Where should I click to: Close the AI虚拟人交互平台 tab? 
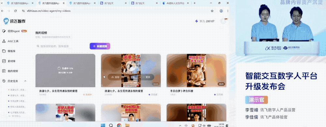coord(188,3)
